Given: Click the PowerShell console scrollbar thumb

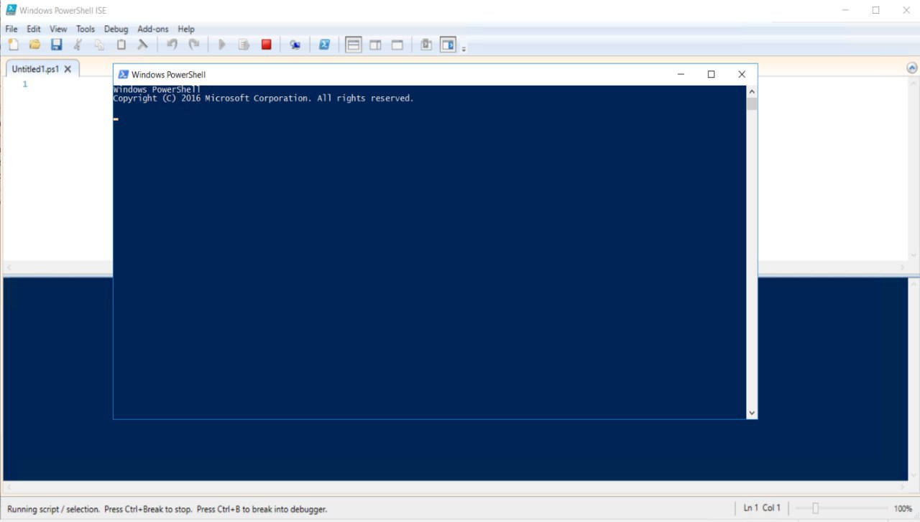Looking at the screenshot, I should 752,104.
